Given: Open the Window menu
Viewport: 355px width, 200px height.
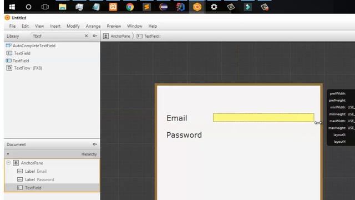Looking at the screenshot, I should point(134,26).
